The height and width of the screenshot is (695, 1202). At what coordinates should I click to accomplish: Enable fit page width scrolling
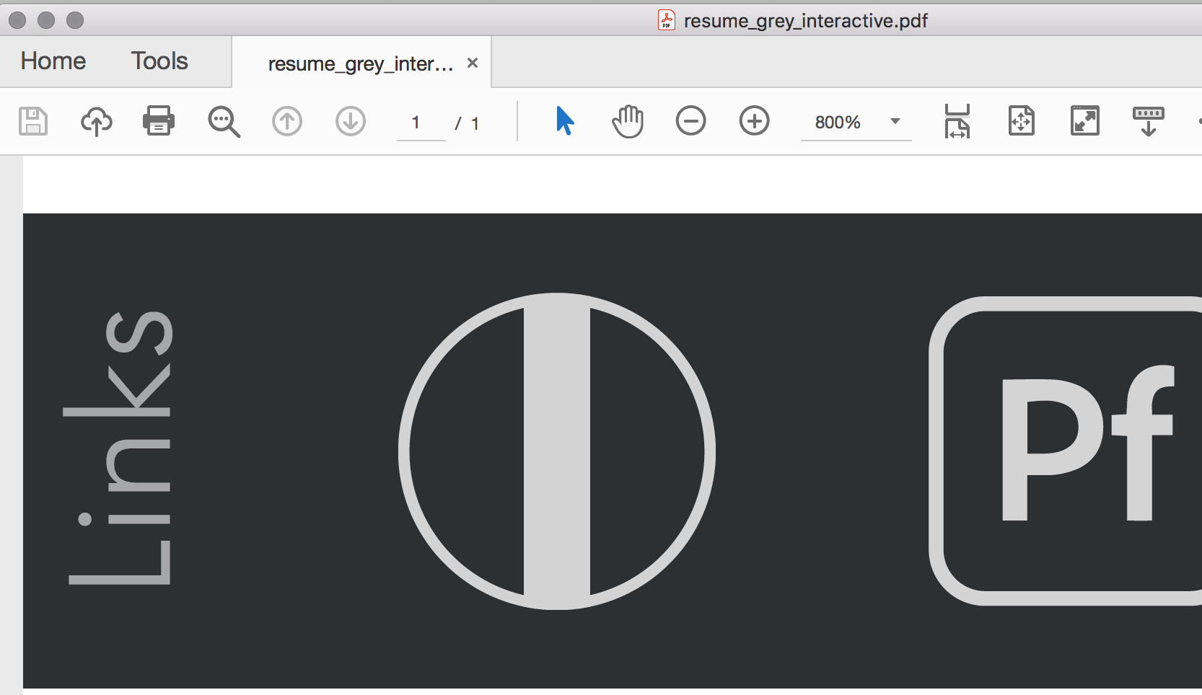tap(957, 121)
